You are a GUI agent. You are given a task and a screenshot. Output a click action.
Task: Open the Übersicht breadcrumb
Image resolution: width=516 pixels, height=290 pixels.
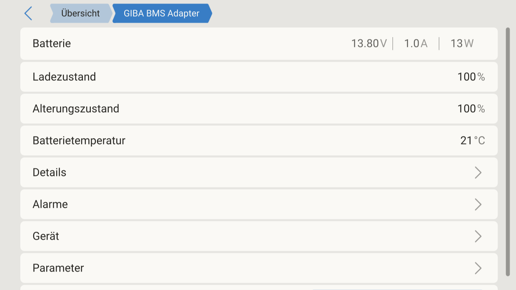[x=81, y=13]
